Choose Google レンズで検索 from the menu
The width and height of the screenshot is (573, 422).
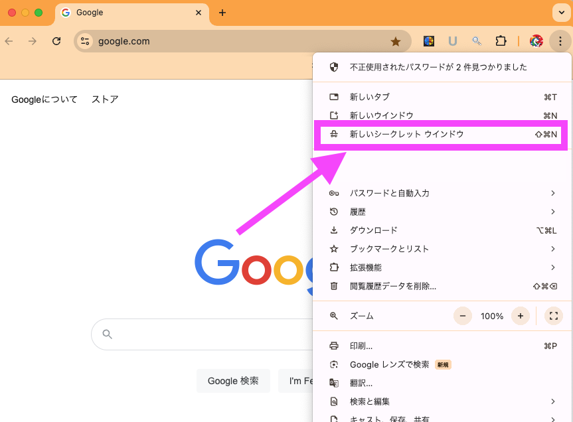(x=442, y=364)
